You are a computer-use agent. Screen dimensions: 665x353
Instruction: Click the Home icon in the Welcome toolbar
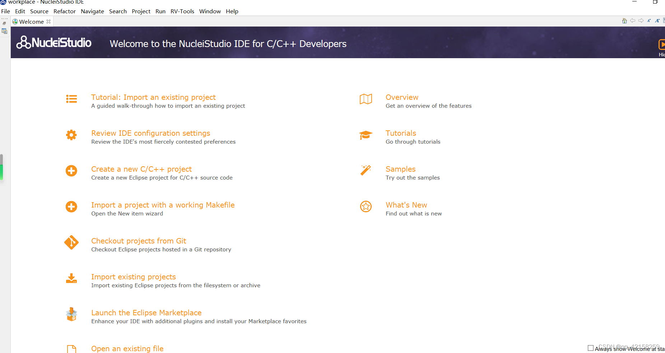click(x=624, y=20)
